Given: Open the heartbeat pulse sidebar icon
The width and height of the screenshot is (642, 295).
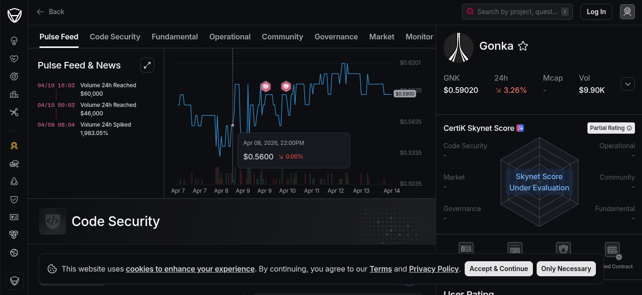Looking at the screenshot, I should [14, 59].
